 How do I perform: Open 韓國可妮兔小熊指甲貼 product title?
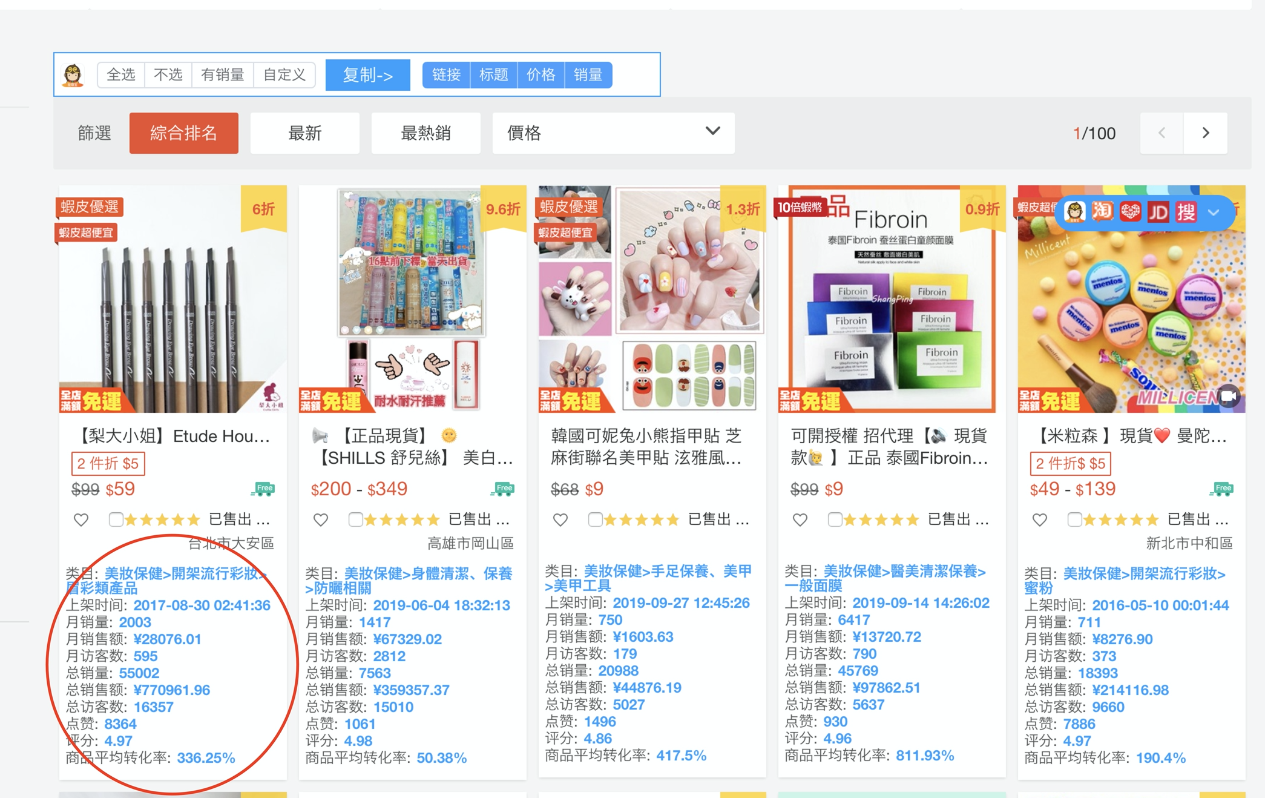pos(646,447)
